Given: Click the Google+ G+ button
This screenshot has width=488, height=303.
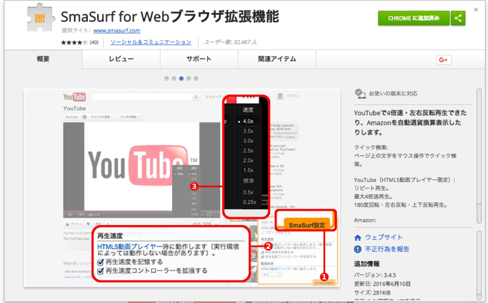Looking at the screenshot, I should (x=443, y=60).
